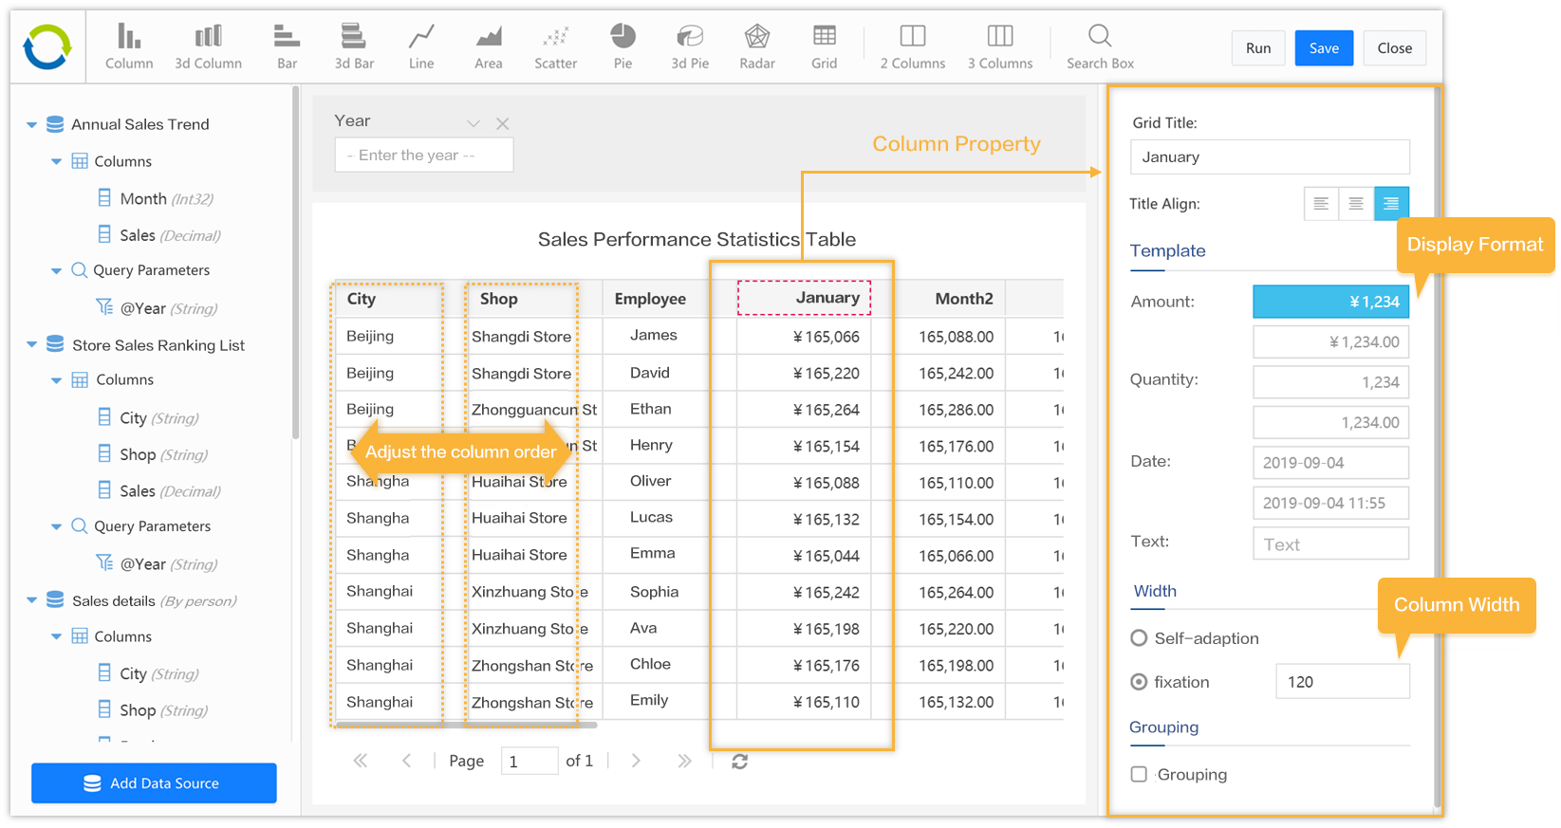Add a Scatter chart
Screen dimensions: 1561x828
pos(556,47)
